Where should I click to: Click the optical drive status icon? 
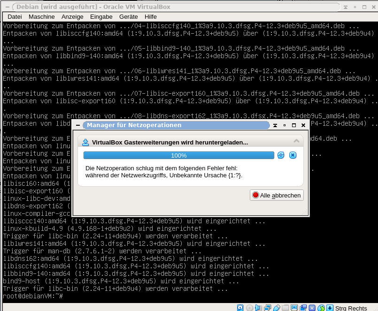249,308
